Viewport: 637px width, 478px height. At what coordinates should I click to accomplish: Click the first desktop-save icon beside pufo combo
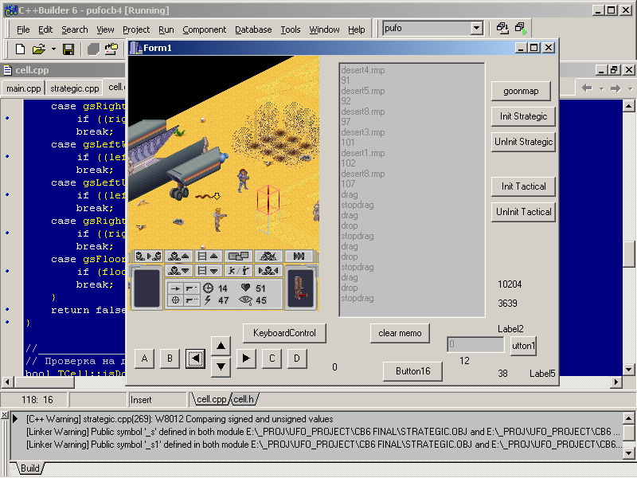pyautogui.click(x=502, y=28)
